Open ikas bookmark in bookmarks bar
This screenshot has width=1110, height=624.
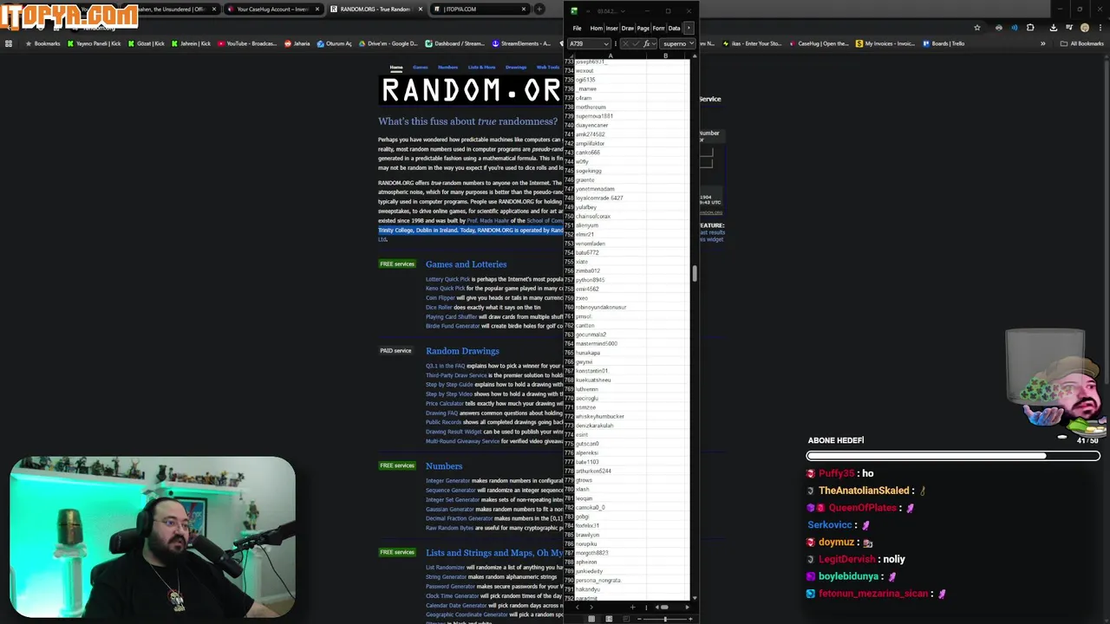752,43
